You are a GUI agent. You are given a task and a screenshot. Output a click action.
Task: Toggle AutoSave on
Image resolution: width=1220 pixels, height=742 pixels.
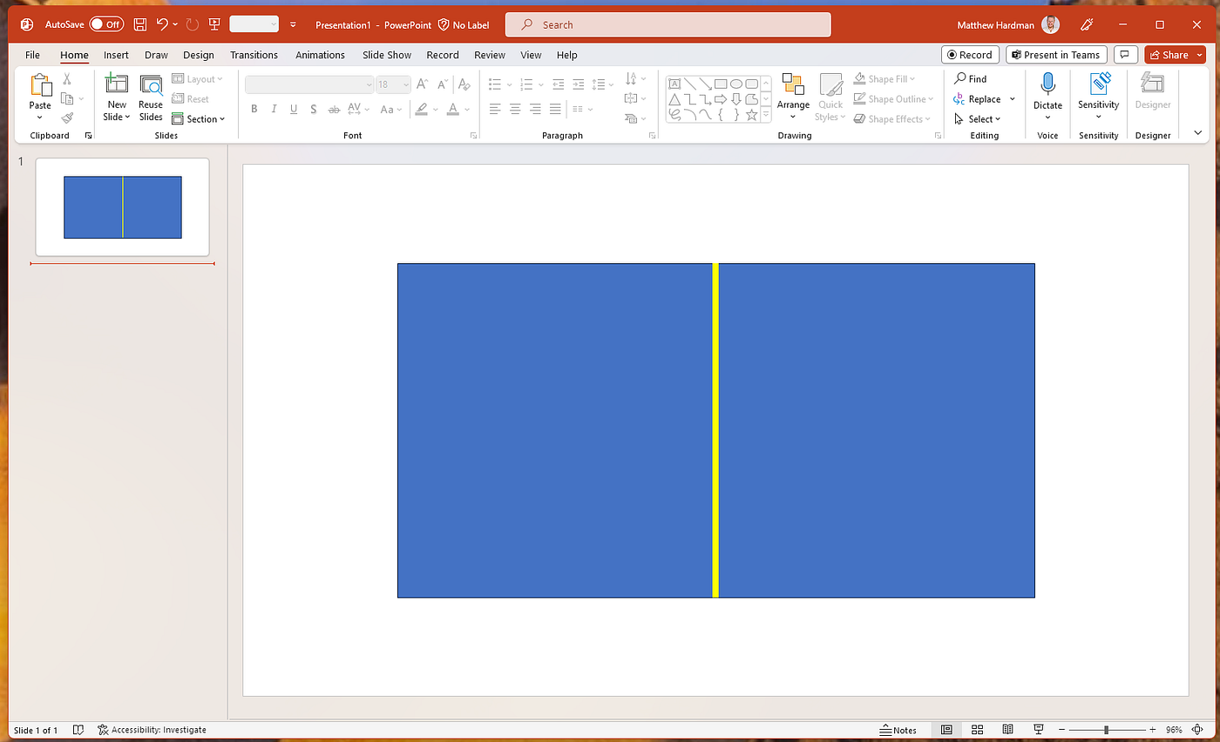click(x=106, y=24)
